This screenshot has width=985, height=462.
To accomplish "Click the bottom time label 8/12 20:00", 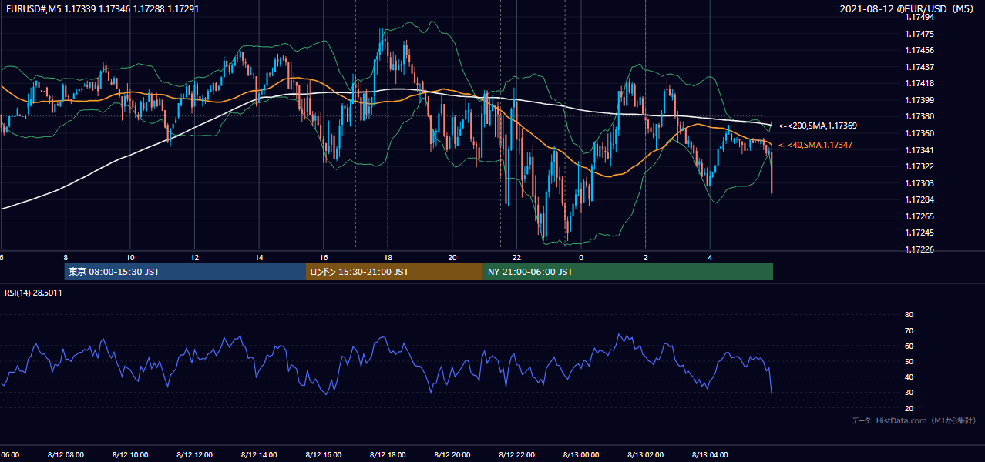I will pyautogui.click(x=452, y=454).
